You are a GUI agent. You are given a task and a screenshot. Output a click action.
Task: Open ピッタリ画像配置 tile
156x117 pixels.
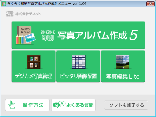click(x=78, y=66)
